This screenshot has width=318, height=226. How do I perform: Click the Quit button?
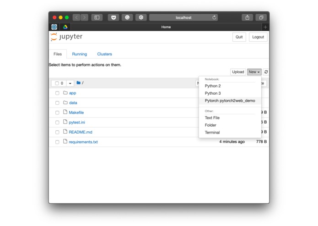pos(239,37)
